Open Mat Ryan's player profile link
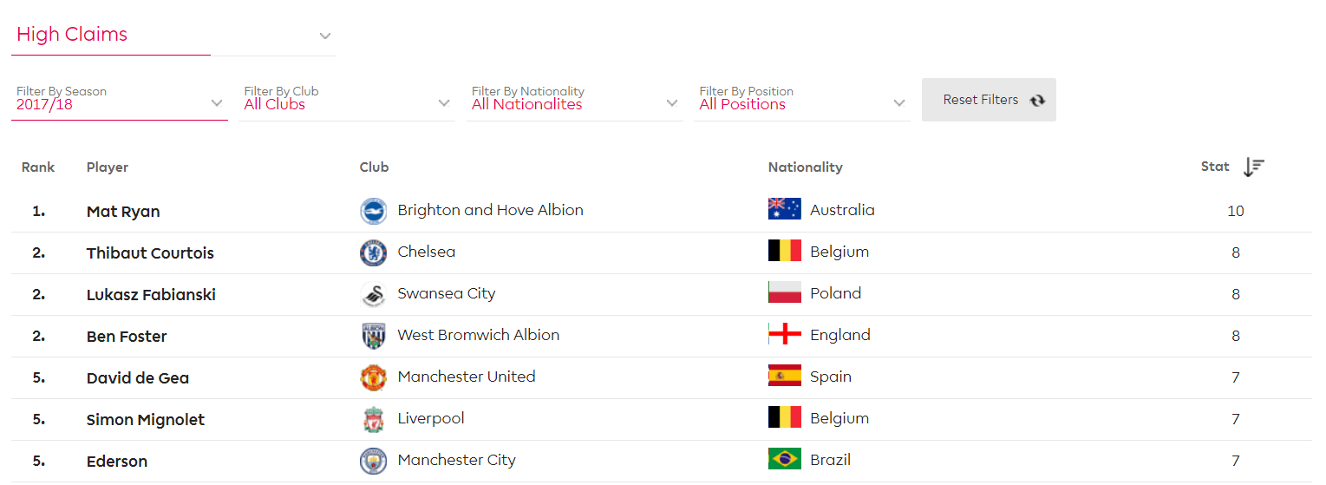Image resolution: width=1326 pixels, height=485 pixels. click(x=123, y=212)
